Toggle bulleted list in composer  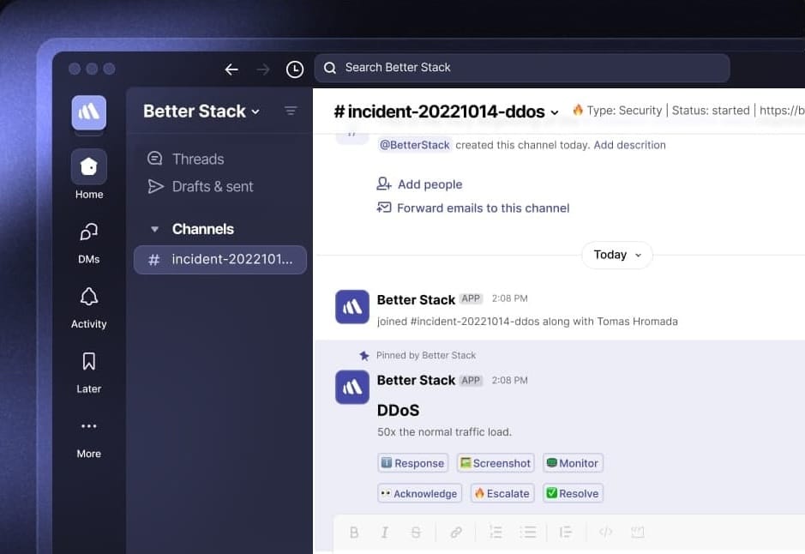tap(528, 533)
